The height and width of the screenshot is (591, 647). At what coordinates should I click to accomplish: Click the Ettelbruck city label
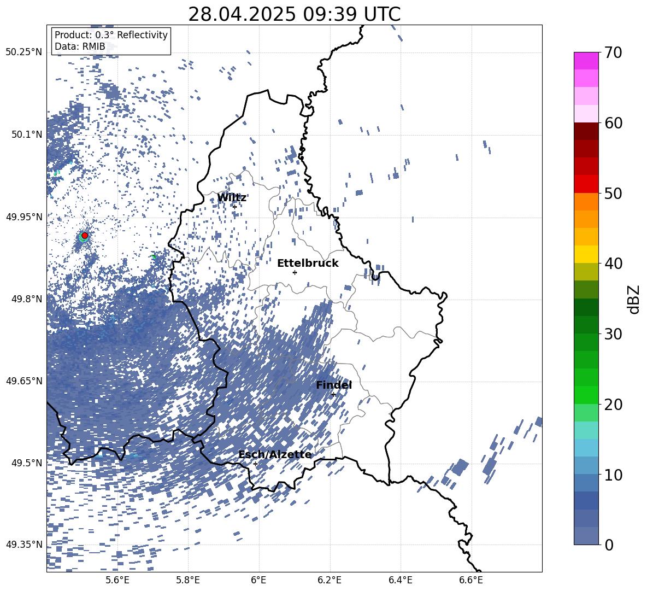[x=308, y=264]
